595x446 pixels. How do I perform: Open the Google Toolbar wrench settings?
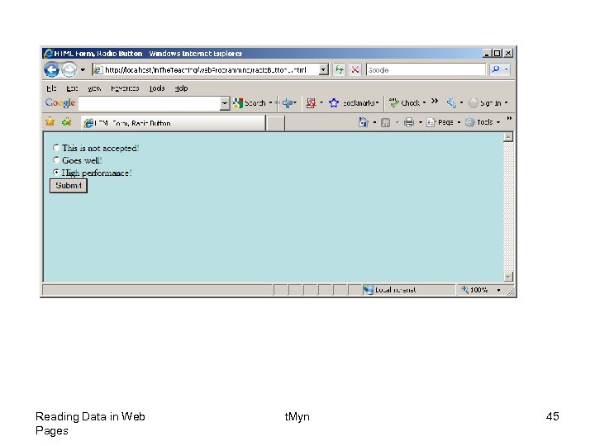[451, 102]
